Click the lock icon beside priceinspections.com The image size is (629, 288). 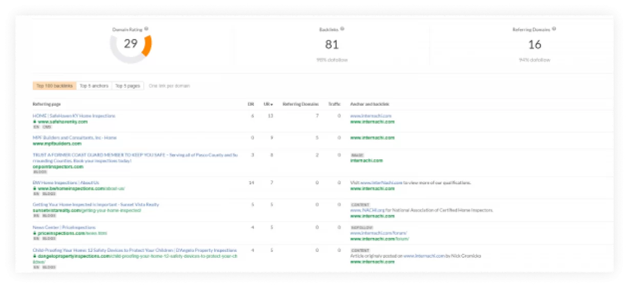[x=35, y=233]
